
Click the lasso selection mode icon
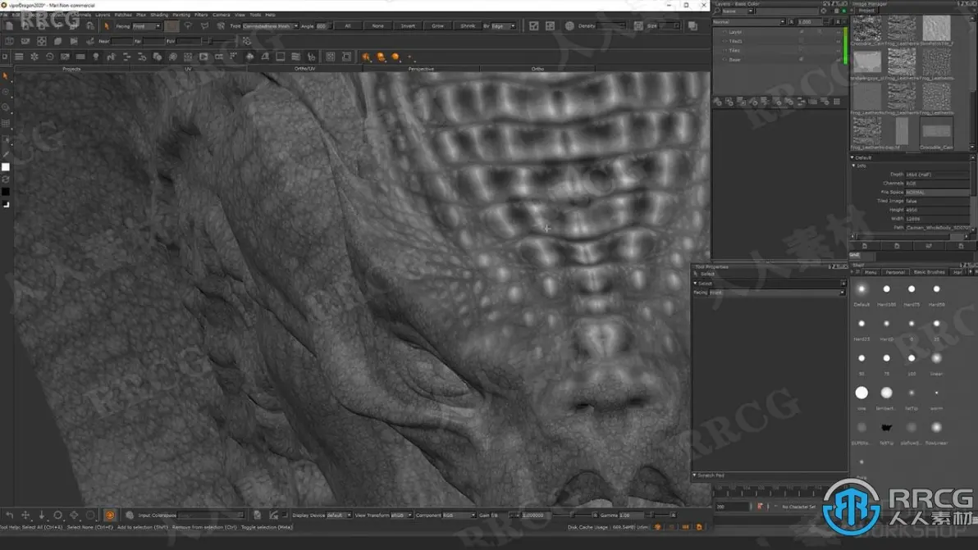click(x=188, y=26)
